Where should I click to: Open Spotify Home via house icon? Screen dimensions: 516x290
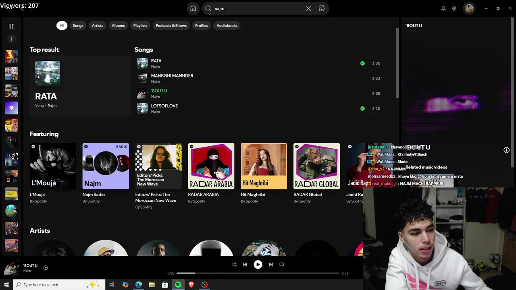point(193,8)
